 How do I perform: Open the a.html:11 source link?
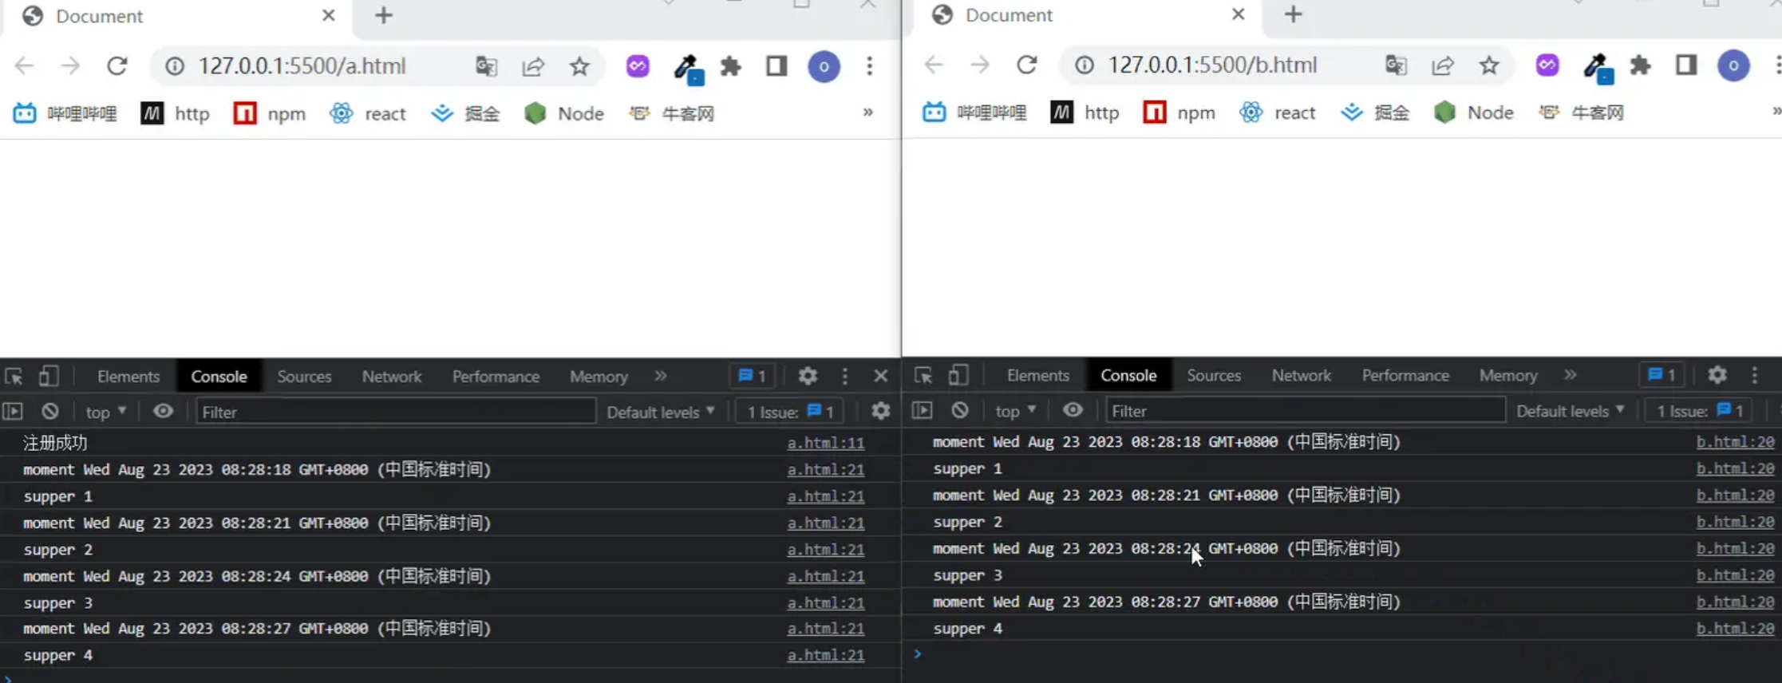coord(825,443)
